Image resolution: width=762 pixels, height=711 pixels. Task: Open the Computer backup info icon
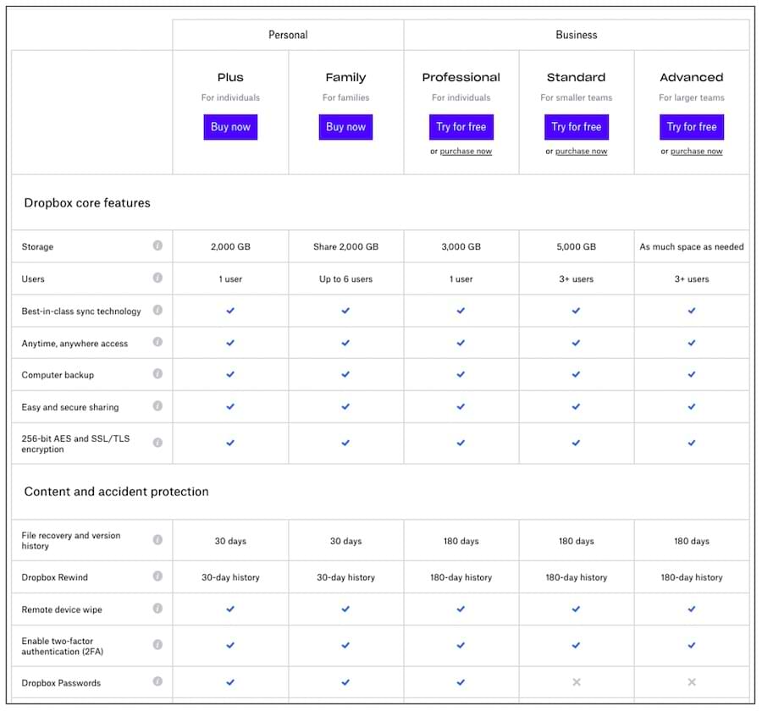[157, 374]
